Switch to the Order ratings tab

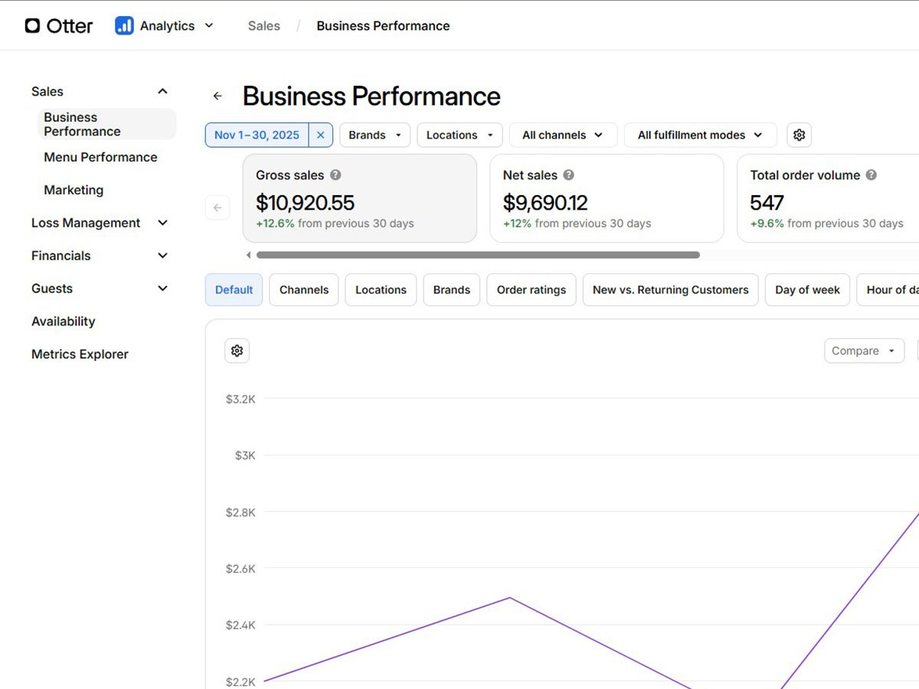coord(531,290)
